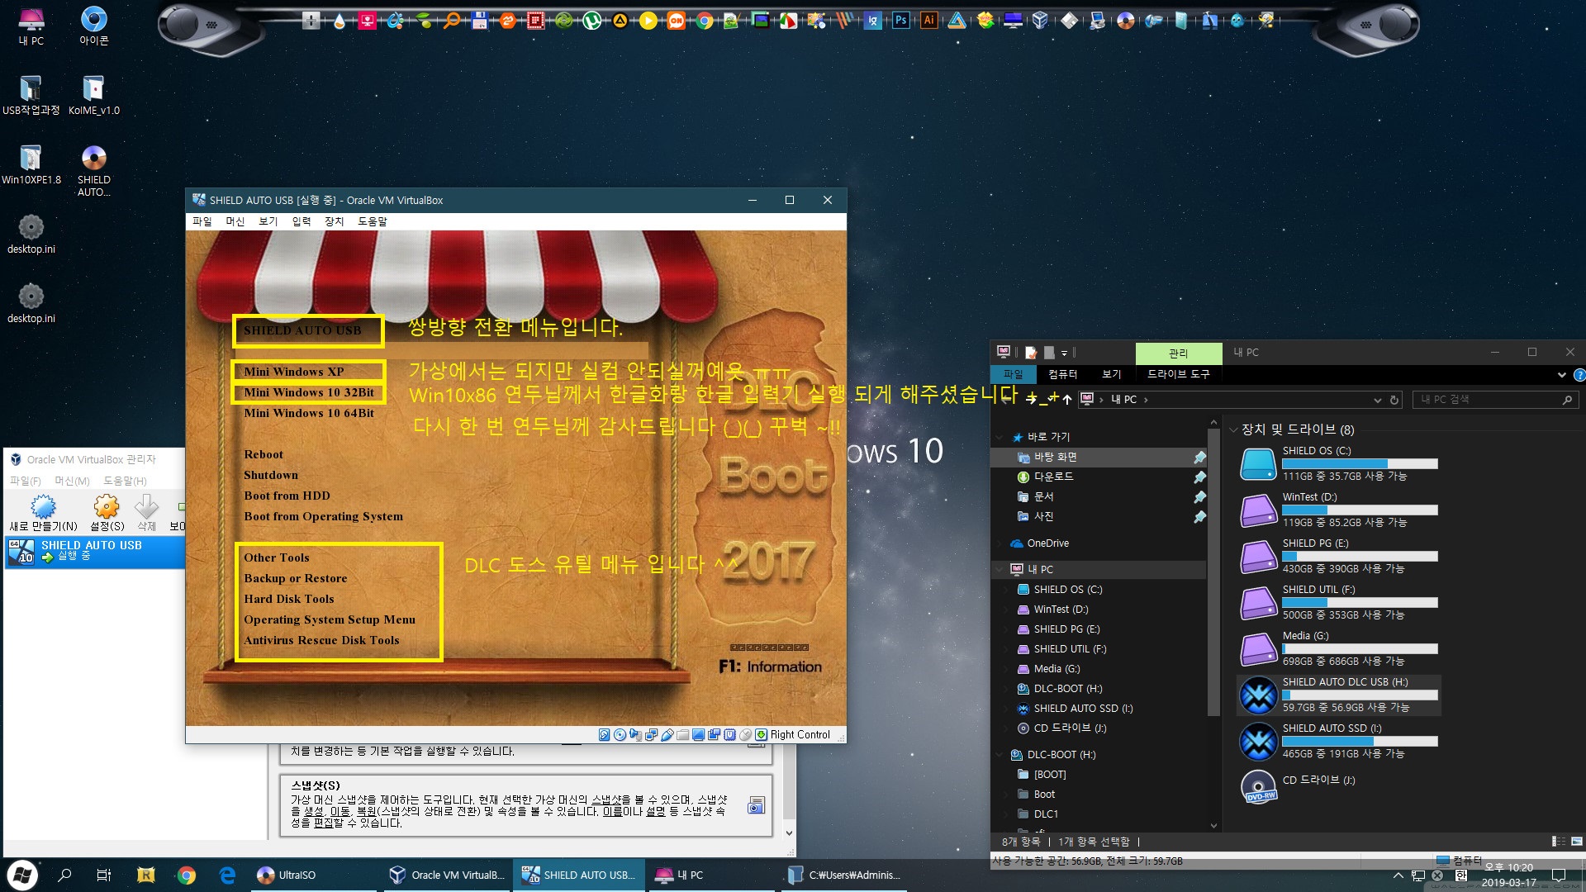Click the yellow play button dock icon

pyautogui.click(x=648, y=21)
